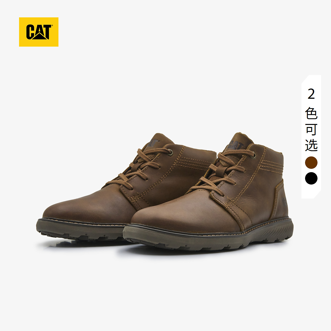The image size is (331, 331).
Task: Click the 选 character on the tag
Action: 311,145
